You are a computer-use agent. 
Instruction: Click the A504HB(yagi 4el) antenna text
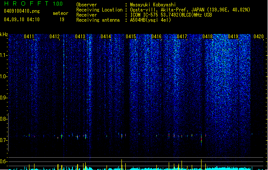[x=150, y=20]
